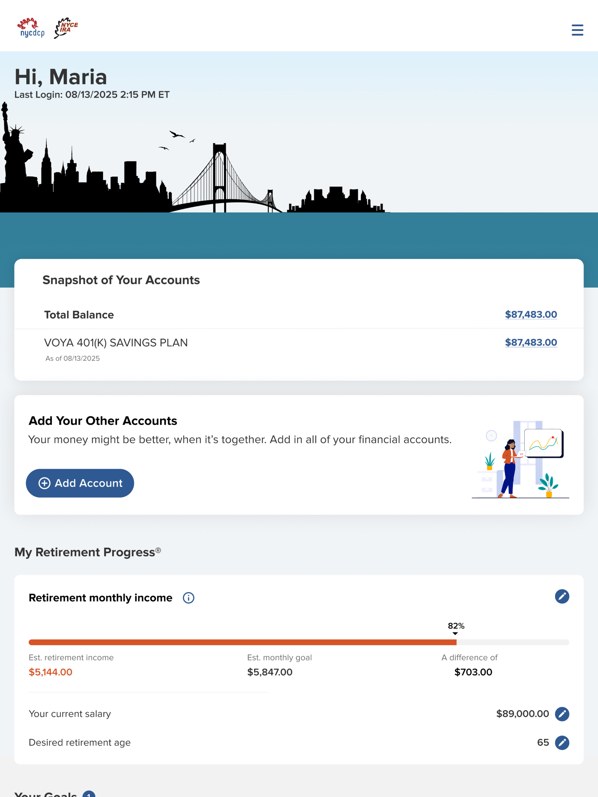This screenshot has width=598, height=797.
Task: Click the Your Goals notification badge
Action: pyautogui.click(x=89, y=794)
